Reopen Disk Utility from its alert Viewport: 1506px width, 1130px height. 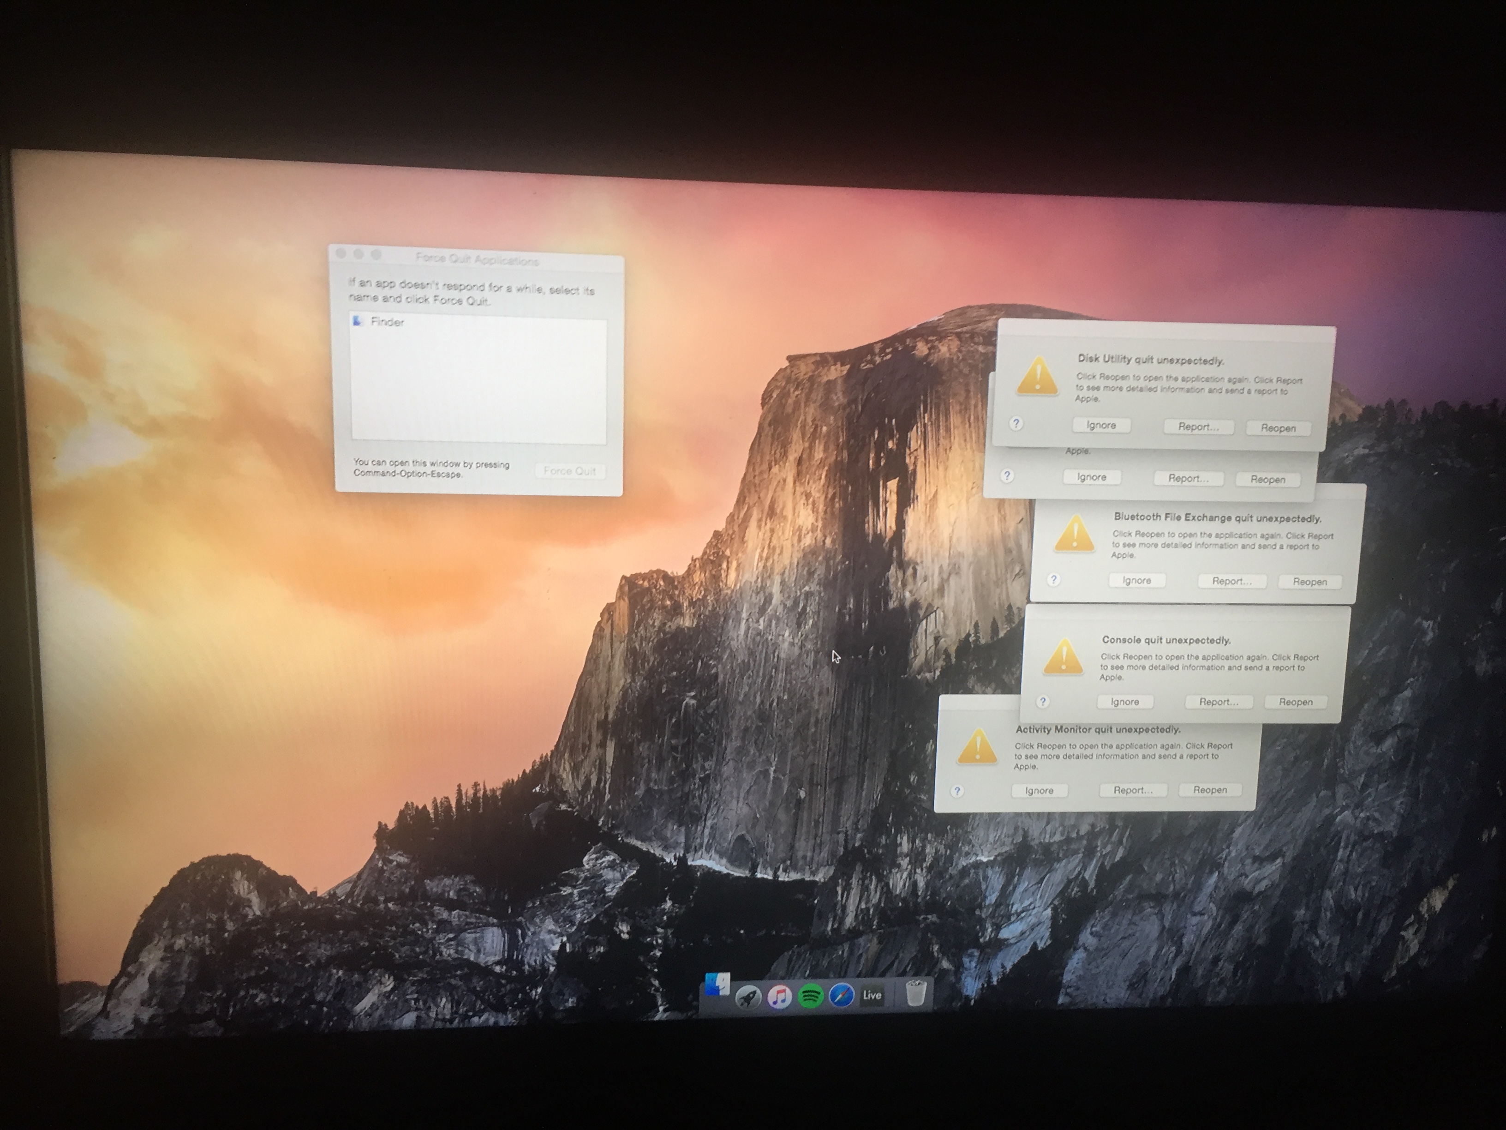pyautogui.click(x=1278, y=428)
